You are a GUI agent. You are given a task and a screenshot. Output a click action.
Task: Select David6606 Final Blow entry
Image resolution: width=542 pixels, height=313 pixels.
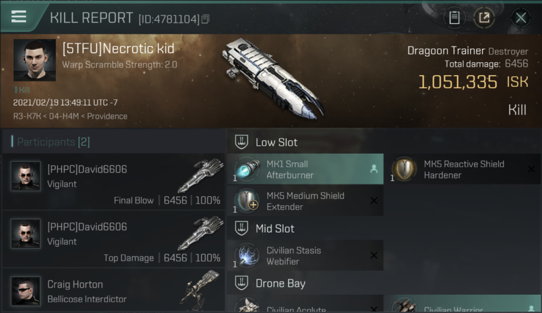(113, 182)
